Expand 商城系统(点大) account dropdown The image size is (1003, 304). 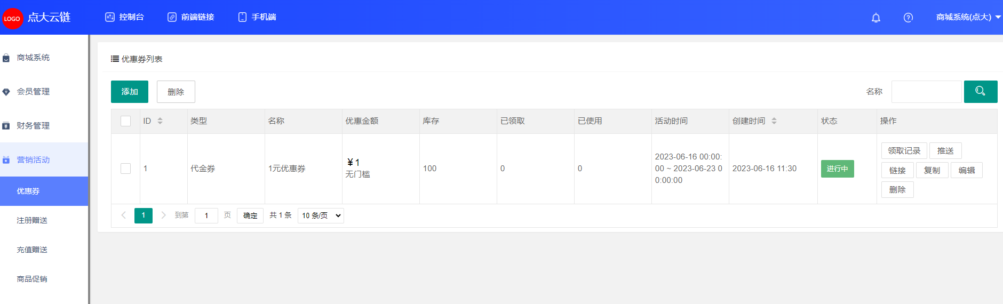click(x=968, y=17)
